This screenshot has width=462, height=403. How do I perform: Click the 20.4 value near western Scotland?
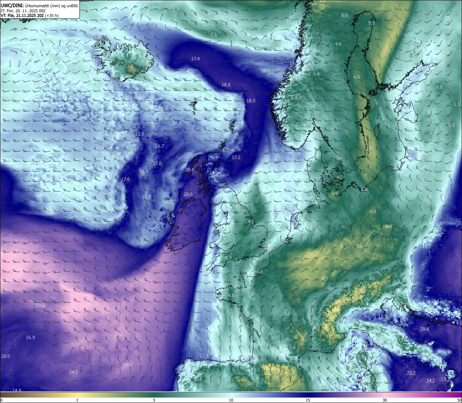click(189, 170)
